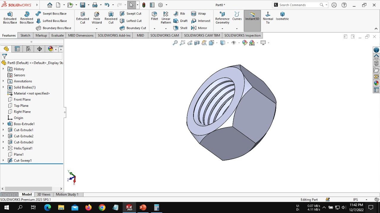380x213 pixels.
Task: Expand the Cut-Sweep1 feature
Action: point(3,160)
